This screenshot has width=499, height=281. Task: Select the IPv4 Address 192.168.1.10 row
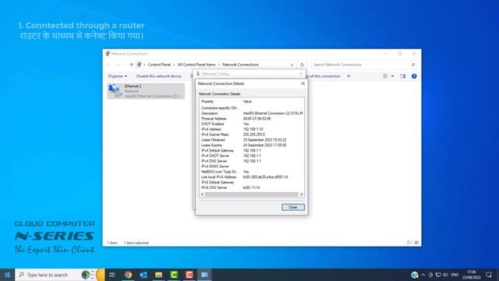251,130
